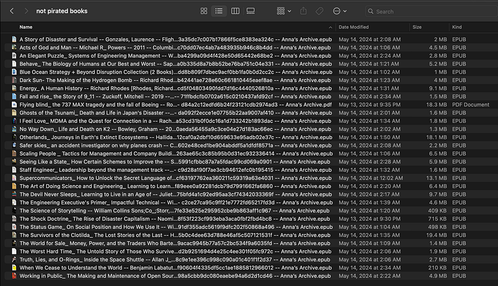This screenshot has width=498, height=286.
Task: Click icon of Scaling People file
Action: [x=14, y=154]
